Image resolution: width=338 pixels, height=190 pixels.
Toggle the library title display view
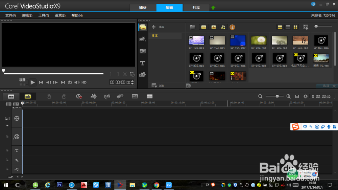point(280,27)
